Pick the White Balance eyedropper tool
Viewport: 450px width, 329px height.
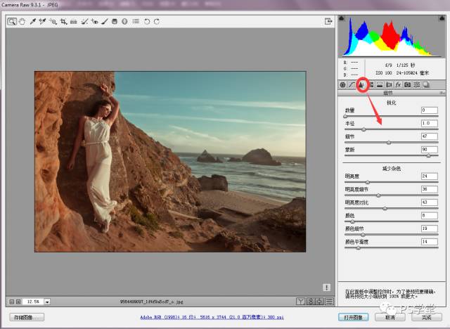[x=32, y=22]
